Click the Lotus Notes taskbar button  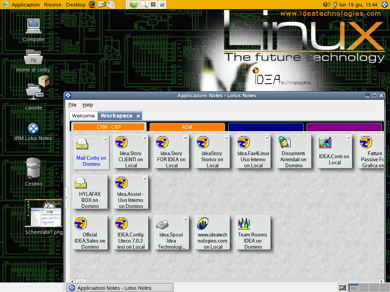[120, 288]
